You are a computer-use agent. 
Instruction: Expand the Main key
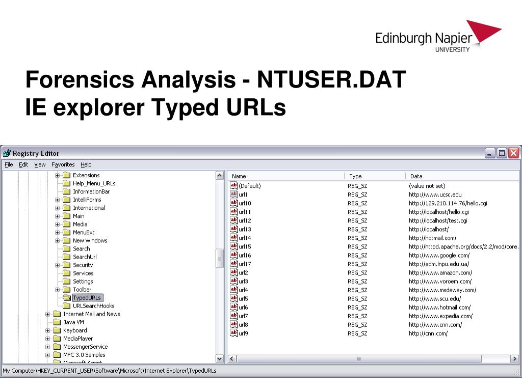pos(57,216)
